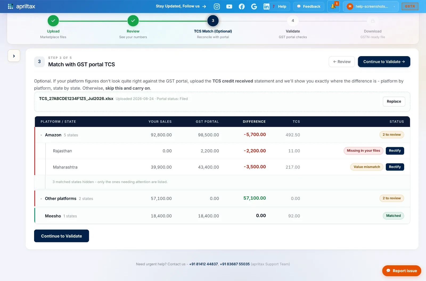Screen dimensions: 426x281
Task: Click the Value mismatch badge
Action: point(367,167)
